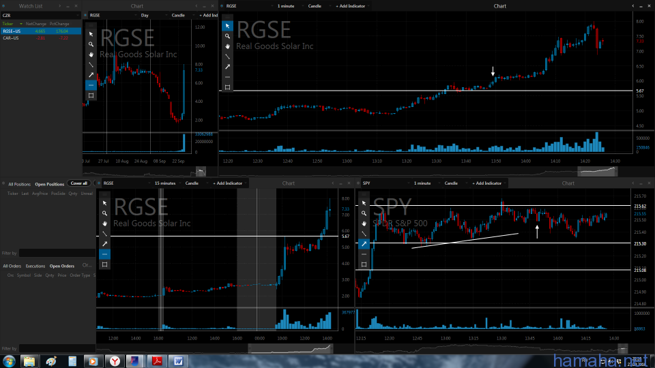The width and height of the screenshot is (655, 368).
Task: Open Microsoft Word from taskbar
Action: click(x=178, y=361)
